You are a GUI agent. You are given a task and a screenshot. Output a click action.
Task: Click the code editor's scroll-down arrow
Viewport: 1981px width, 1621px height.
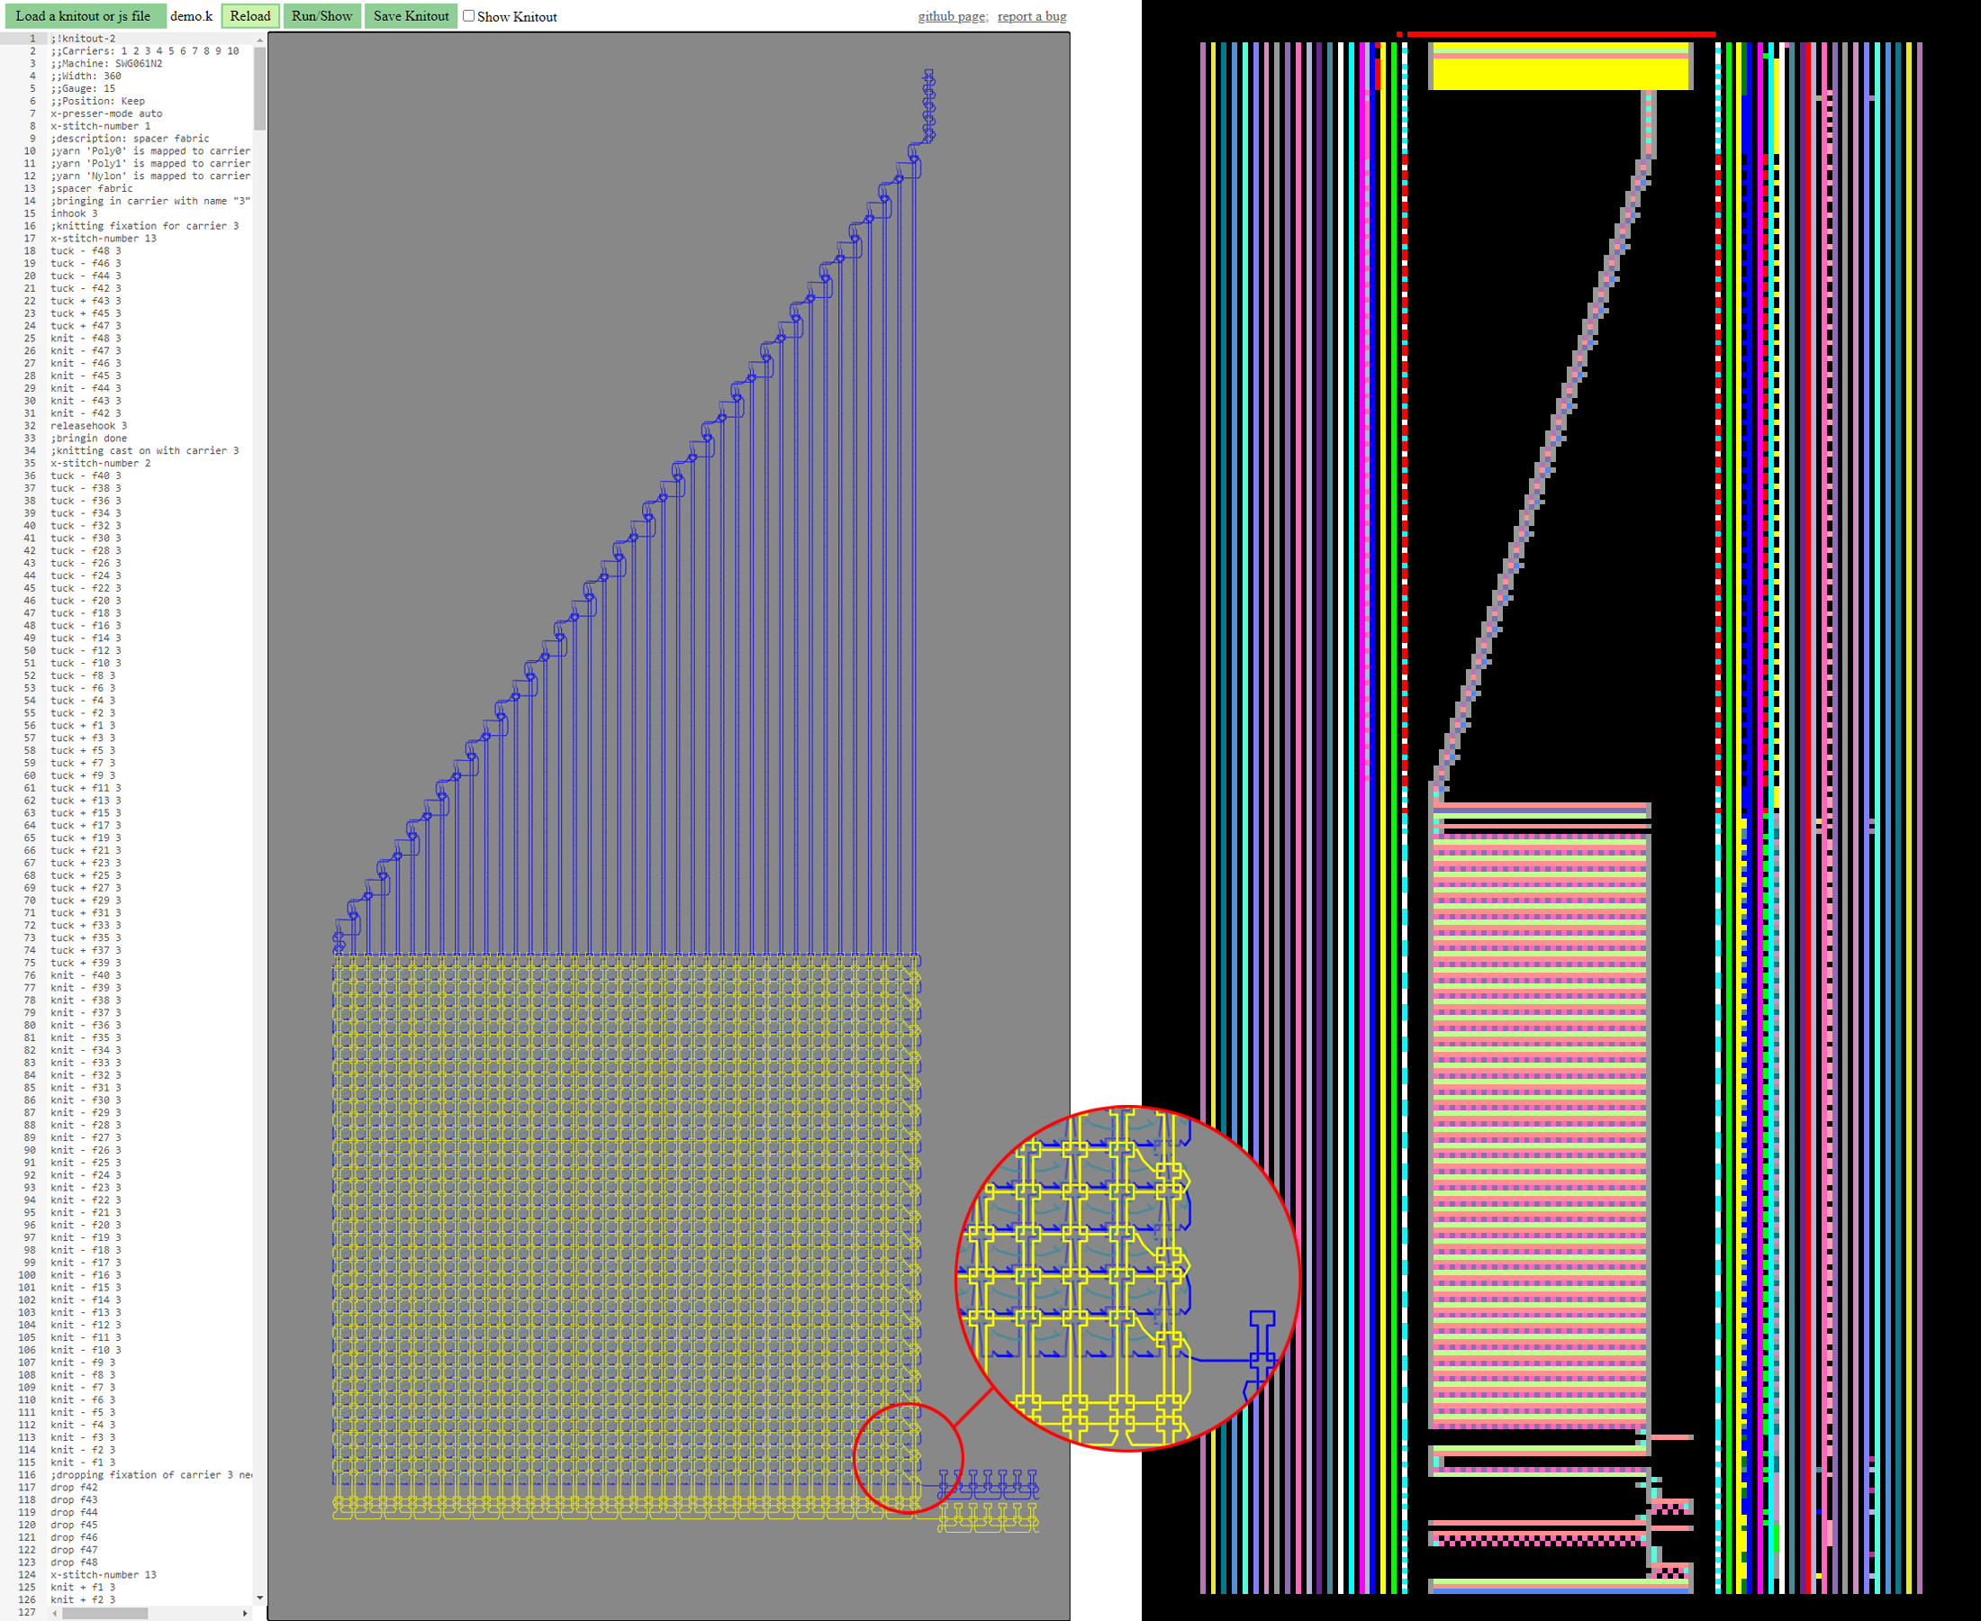coord(259,1598)
